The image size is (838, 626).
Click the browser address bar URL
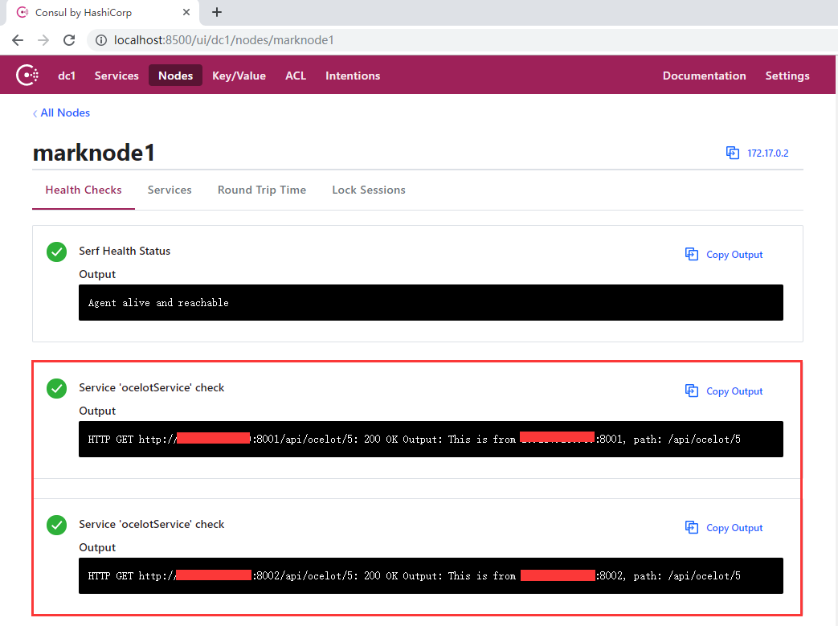[224, 40]
